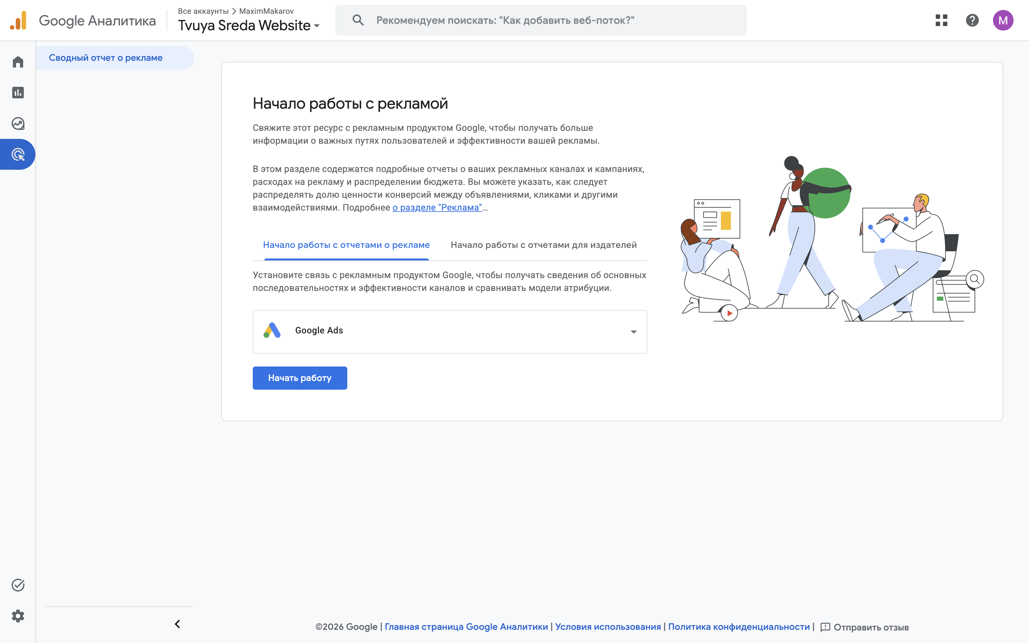Open Политика конфиденциальности link
Screen dimensions: 1029x643
(739, 627)
